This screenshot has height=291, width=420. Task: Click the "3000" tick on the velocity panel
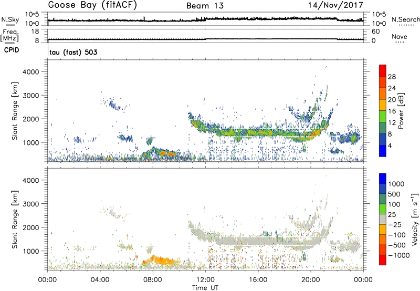[x=31, y=204]
